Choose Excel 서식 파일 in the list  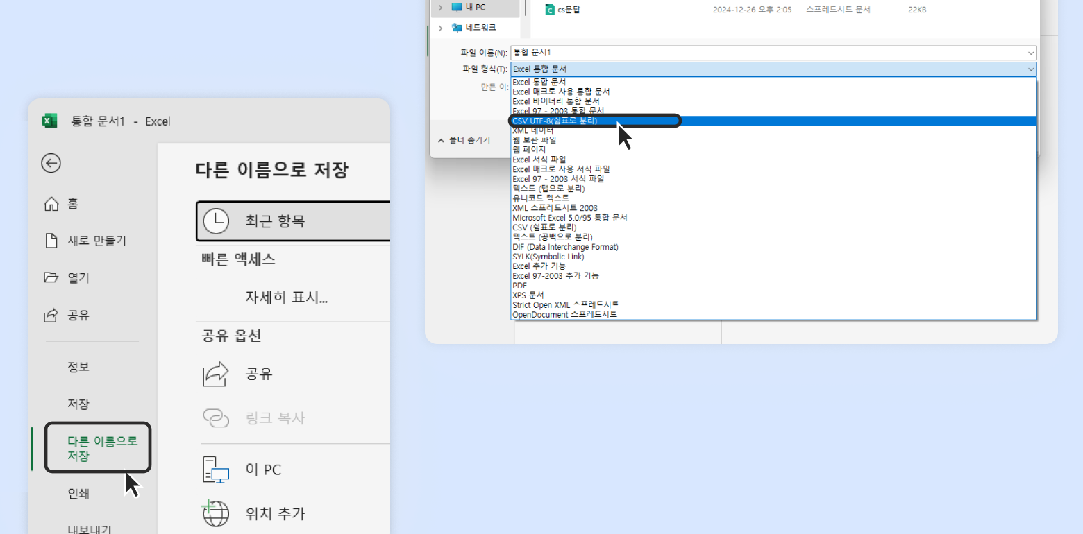click(x=773, y=160)
